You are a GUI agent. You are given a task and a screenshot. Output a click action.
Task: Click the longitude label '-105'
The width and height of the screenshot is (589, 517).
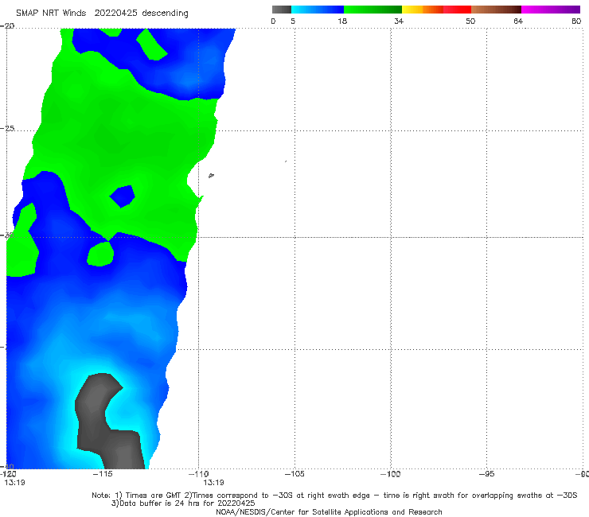pos(294,474)
